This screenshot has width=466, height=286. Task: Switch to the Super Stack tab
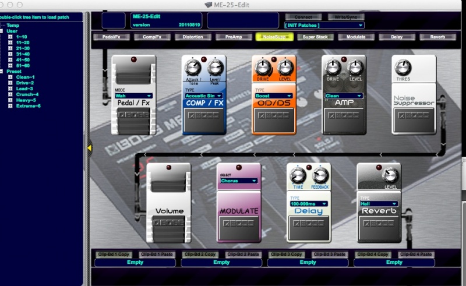coord(315,37)
